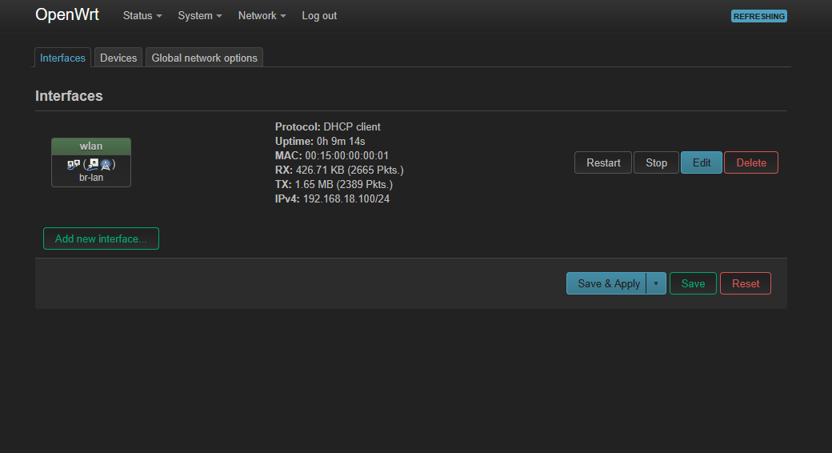832x453 pixels.
Task: Switch to the Interfaces tab
Action: point(62,58)
